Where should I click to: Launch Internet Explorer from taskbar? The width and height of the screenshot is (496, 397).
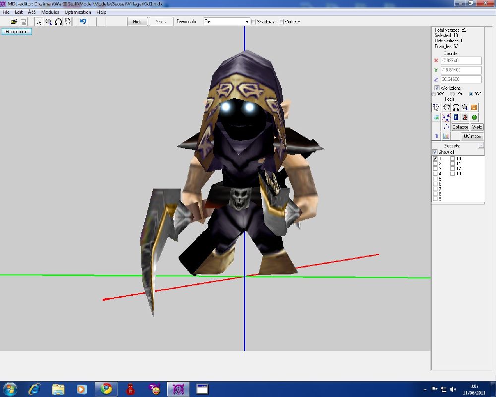[x=34, y=389]
